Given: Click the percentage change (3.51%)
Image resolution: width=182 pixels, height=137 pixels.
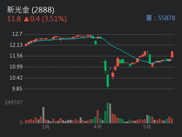Looking at the screenshot, I should [54, 19].
